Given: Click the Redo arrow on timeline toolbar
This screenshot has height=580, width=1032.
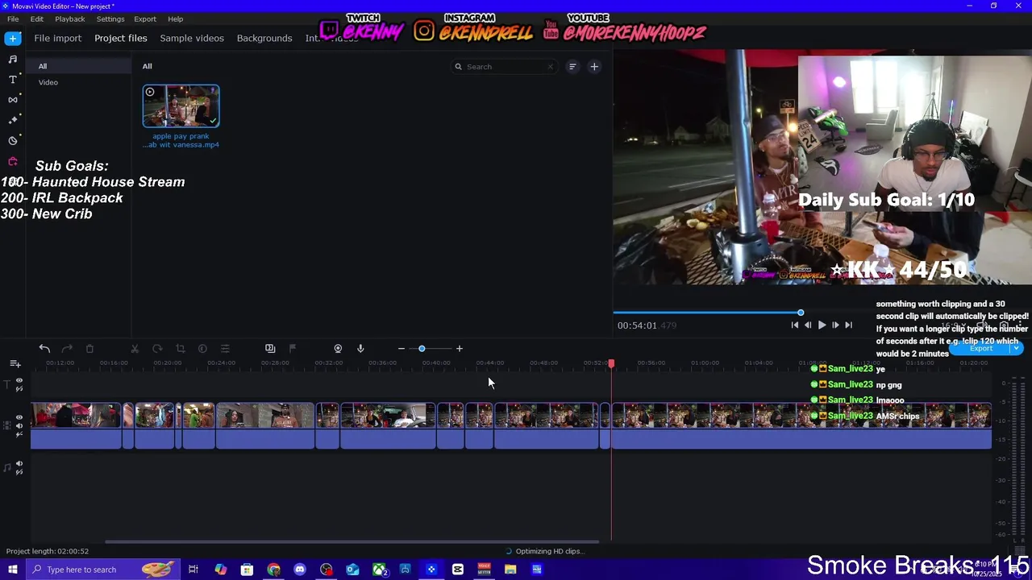Looking at the screenshot, I should click(x=67, y=349).
